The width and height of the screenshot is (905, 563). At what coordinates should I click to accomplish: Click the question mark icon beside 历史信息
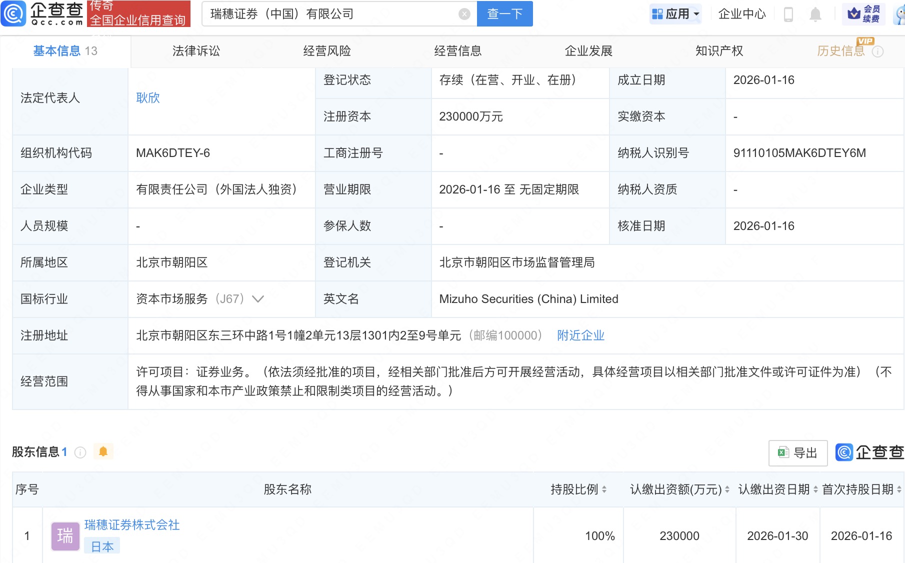tap(878, 51)
